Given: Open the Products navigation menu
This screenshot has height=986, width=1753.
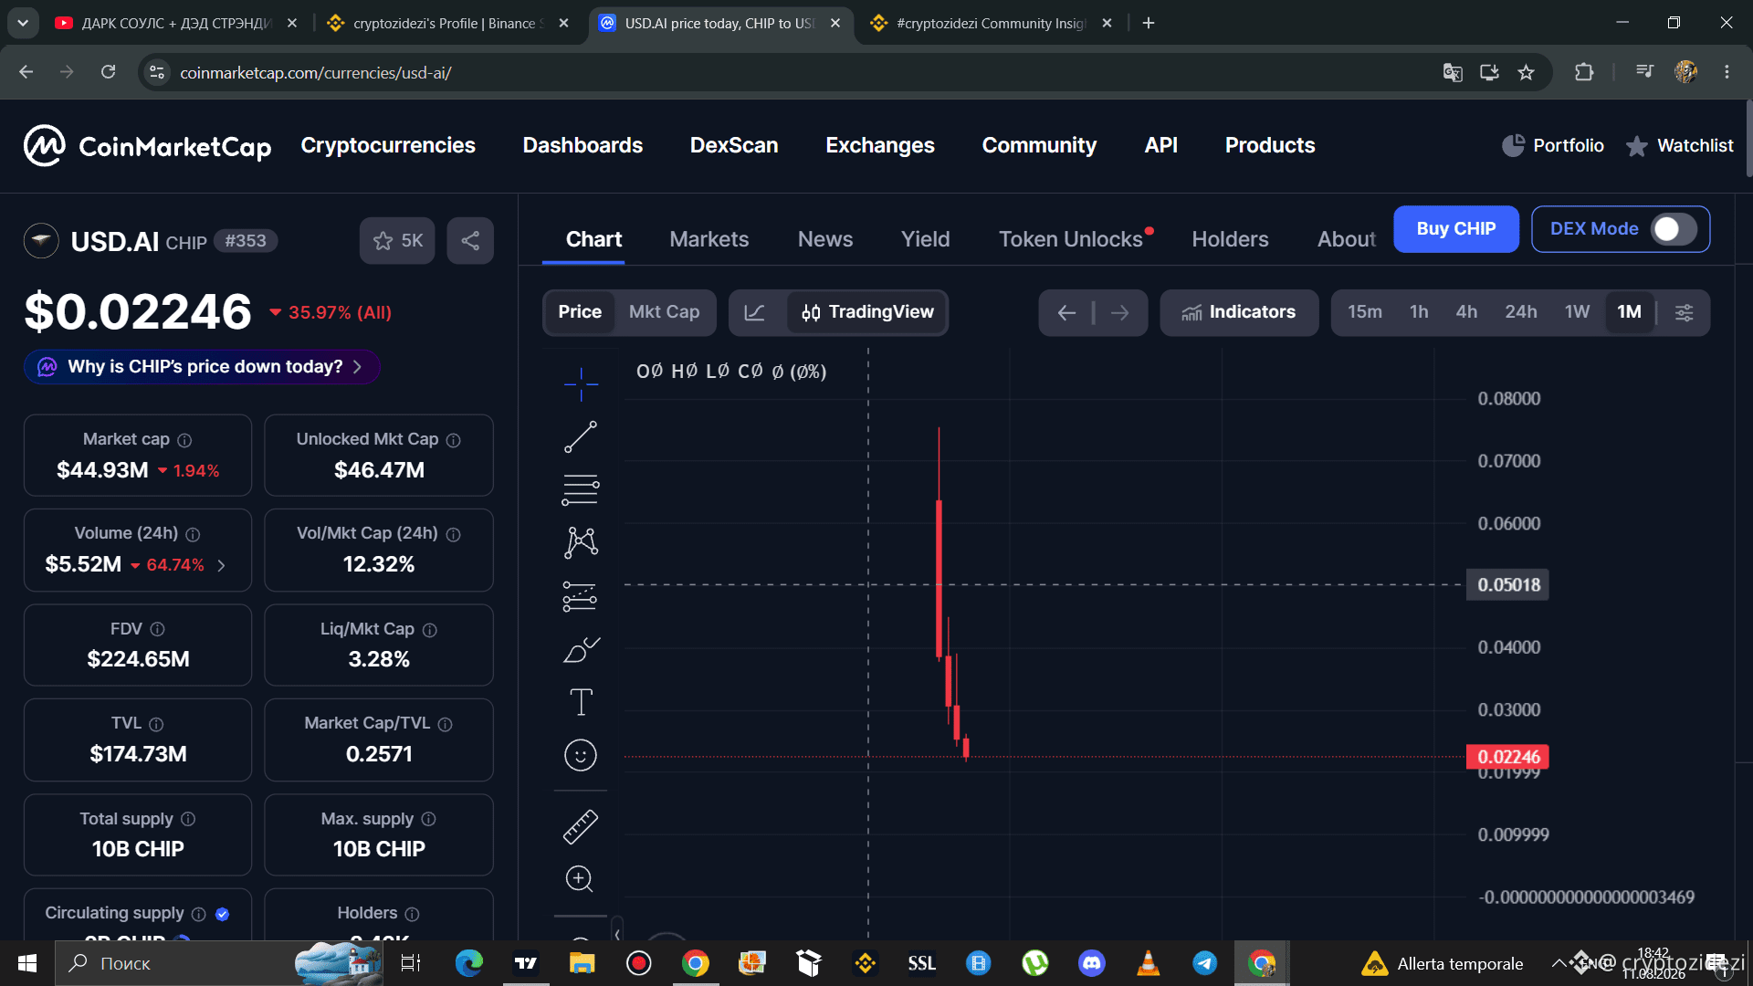Looking at the screenshot, I should click(x=1270, y=146).
